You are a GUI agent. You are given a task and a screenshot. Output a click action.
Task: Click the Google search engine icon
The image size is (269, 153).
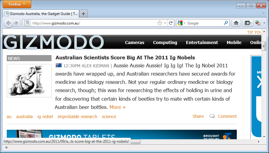tap(180, 23)
